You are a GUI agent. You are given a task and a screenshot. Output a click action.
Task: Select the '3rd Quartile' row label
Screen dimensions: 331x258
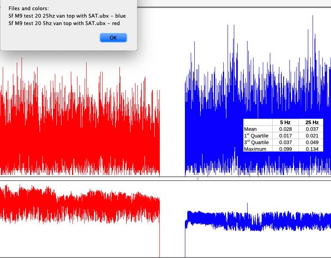pos(256,143)
